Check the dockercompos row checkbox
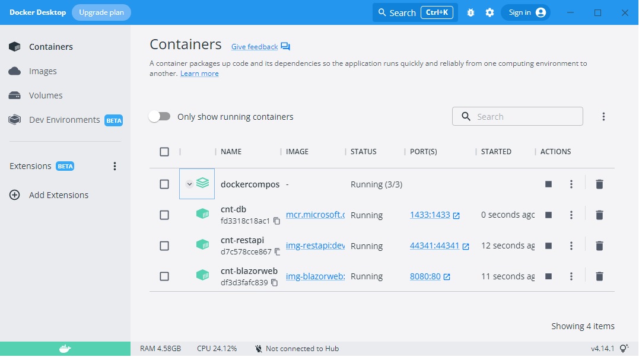Screen dimensions: 639x357 (x=164, y=184)
